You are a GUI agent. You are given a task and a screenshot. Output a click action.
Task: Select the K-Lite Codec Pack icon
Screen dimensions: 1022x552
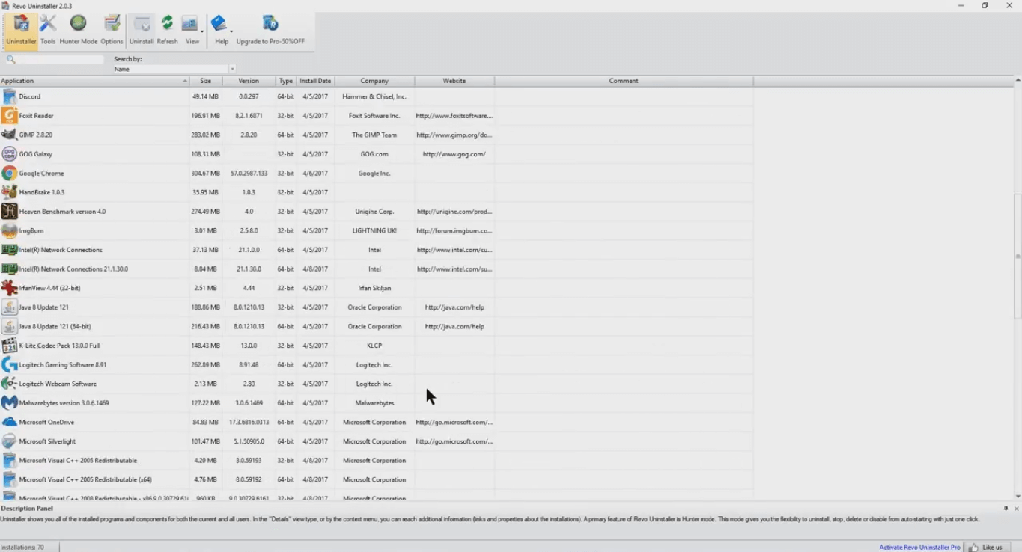point(9,346)
